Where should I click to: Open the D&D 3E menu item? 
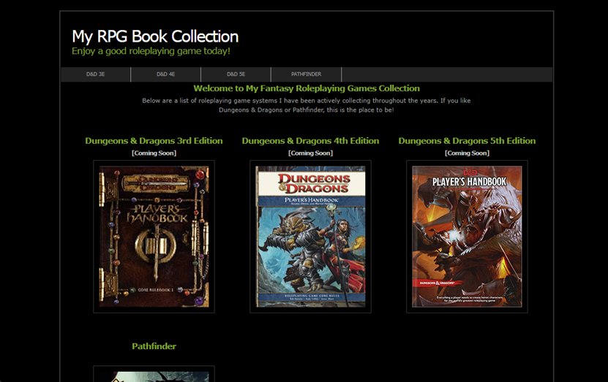click(96, 75)
